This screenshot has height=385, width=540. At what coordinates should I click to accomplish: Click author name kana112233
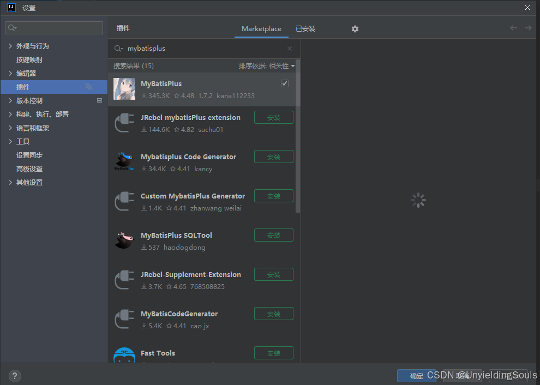[236, 96]
